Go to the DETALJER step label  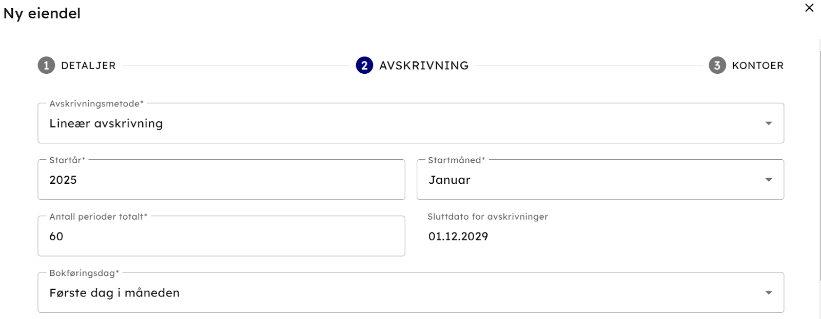[x=88, y=66]
